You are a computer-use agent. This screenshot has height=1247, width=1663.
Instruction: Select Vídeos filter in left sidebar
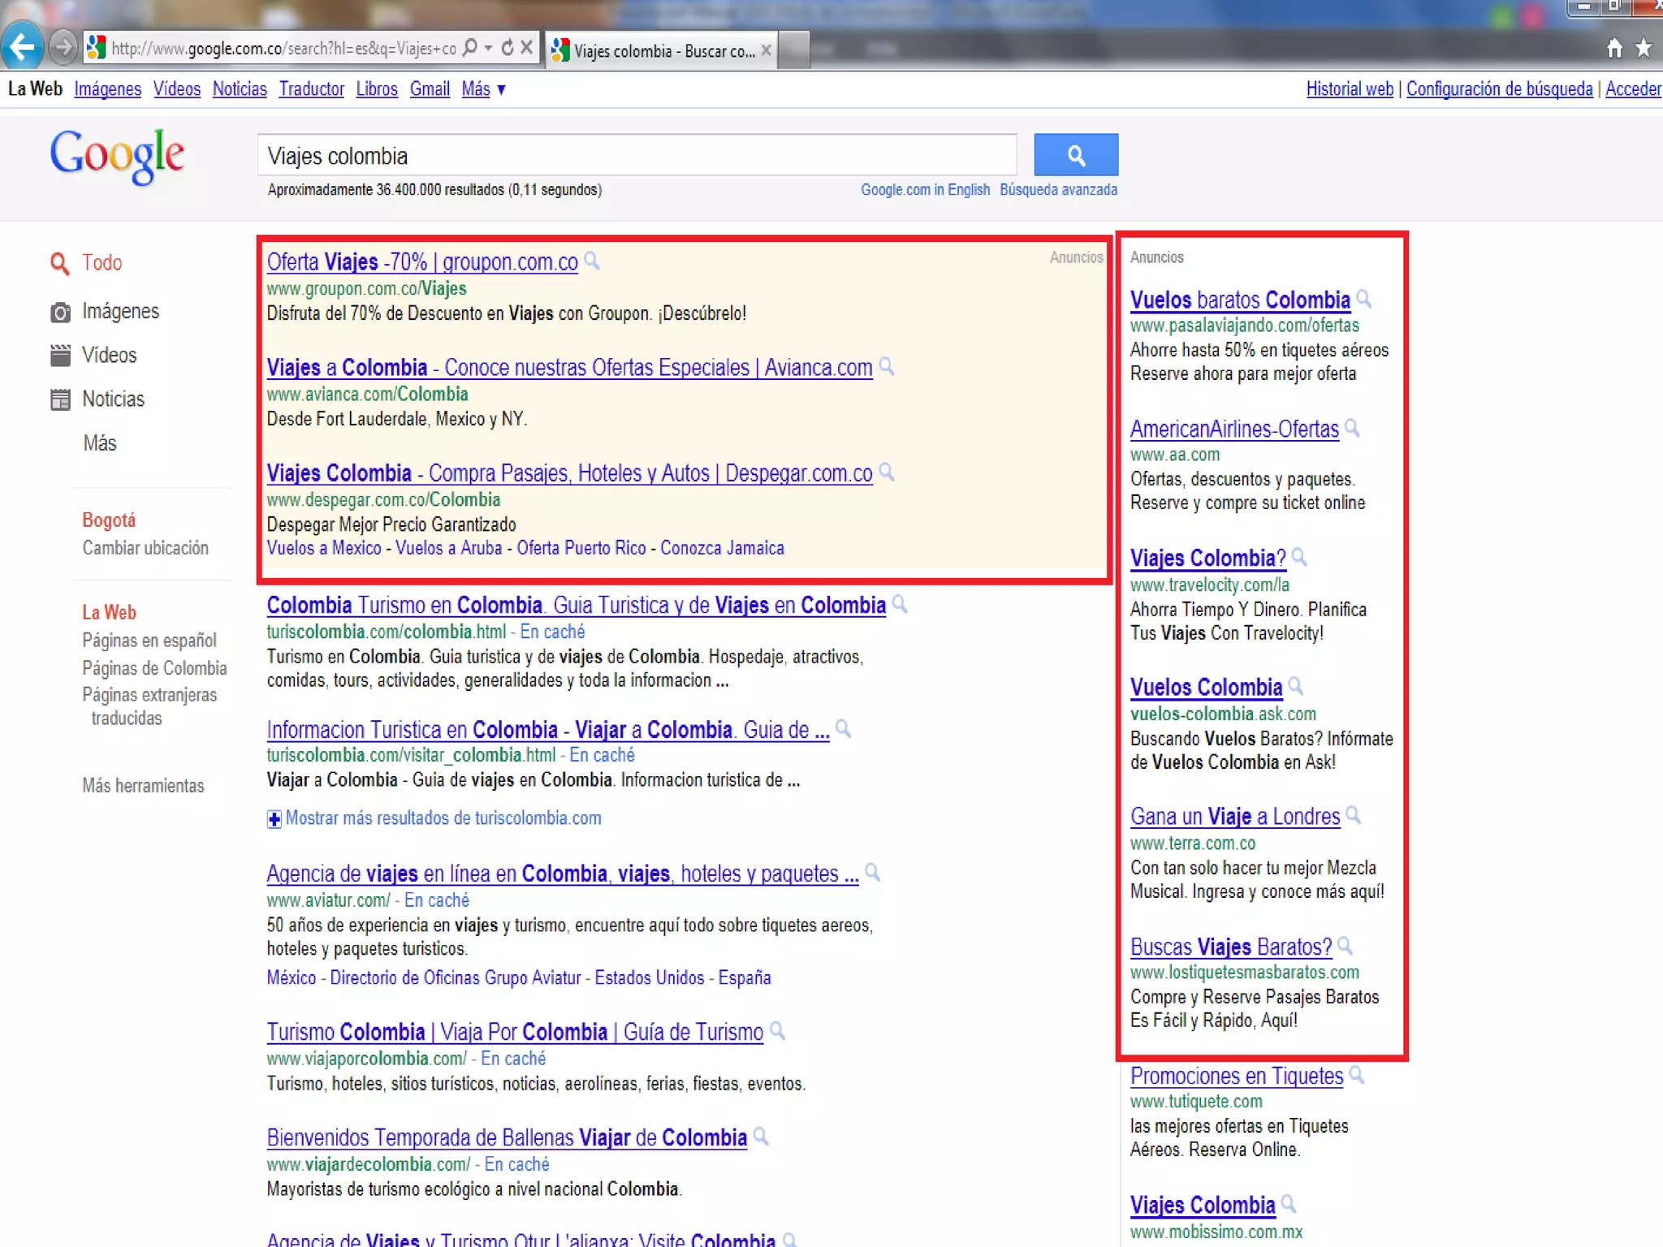(x=109, y=356)
